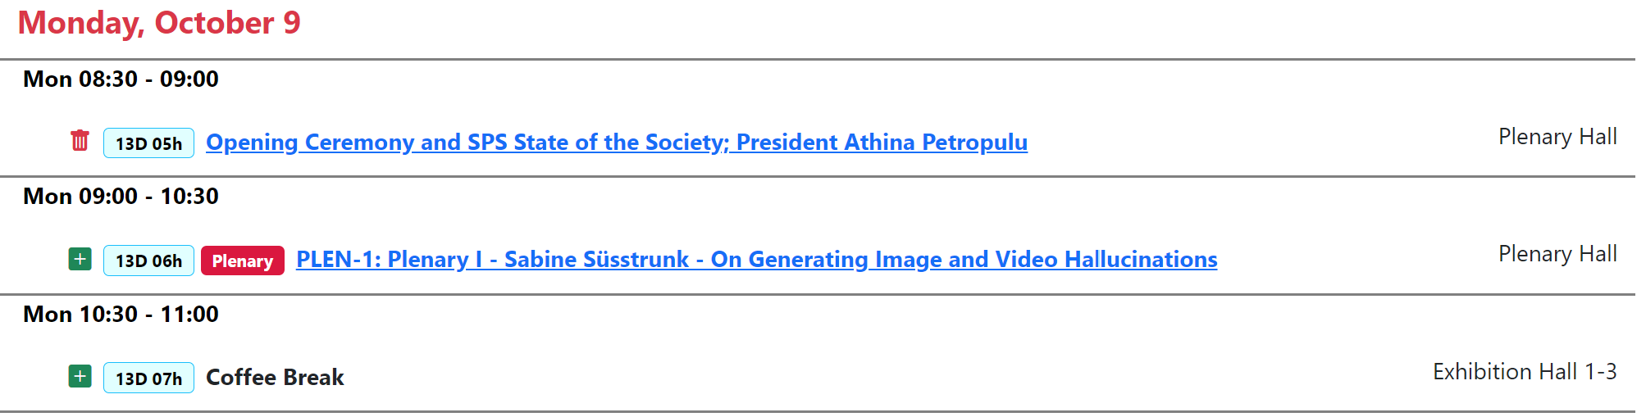Click the divider above Mon 09:00 slot
Screen dimensions: 1646x417
(820, 176)
